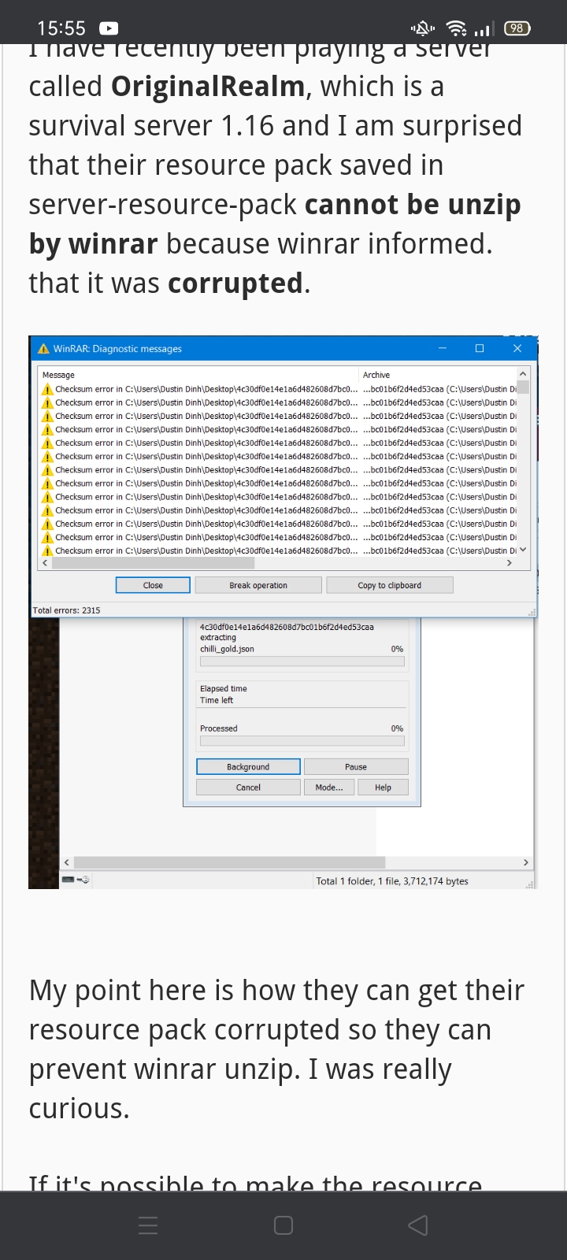The height and width of the screenshot is (1260, 567).
Task: Click the Break operation button
Action: pos(258,585)
